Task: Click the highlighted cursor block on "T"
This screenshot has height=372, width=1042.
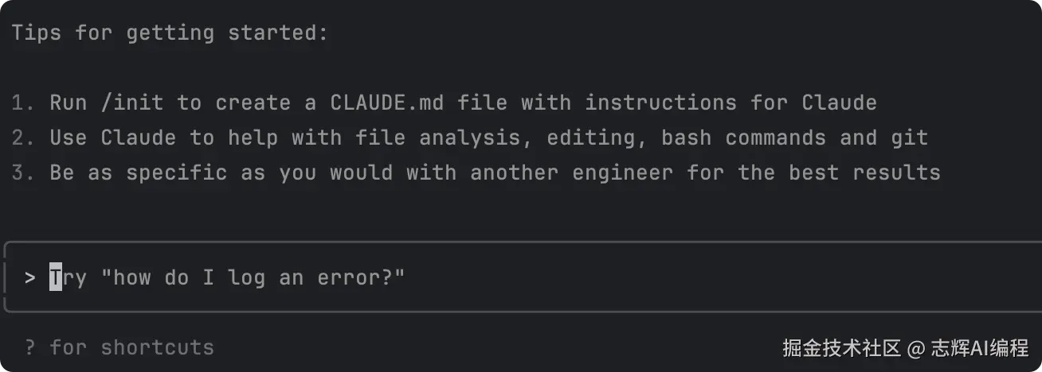Action: [x=56, y=277]
